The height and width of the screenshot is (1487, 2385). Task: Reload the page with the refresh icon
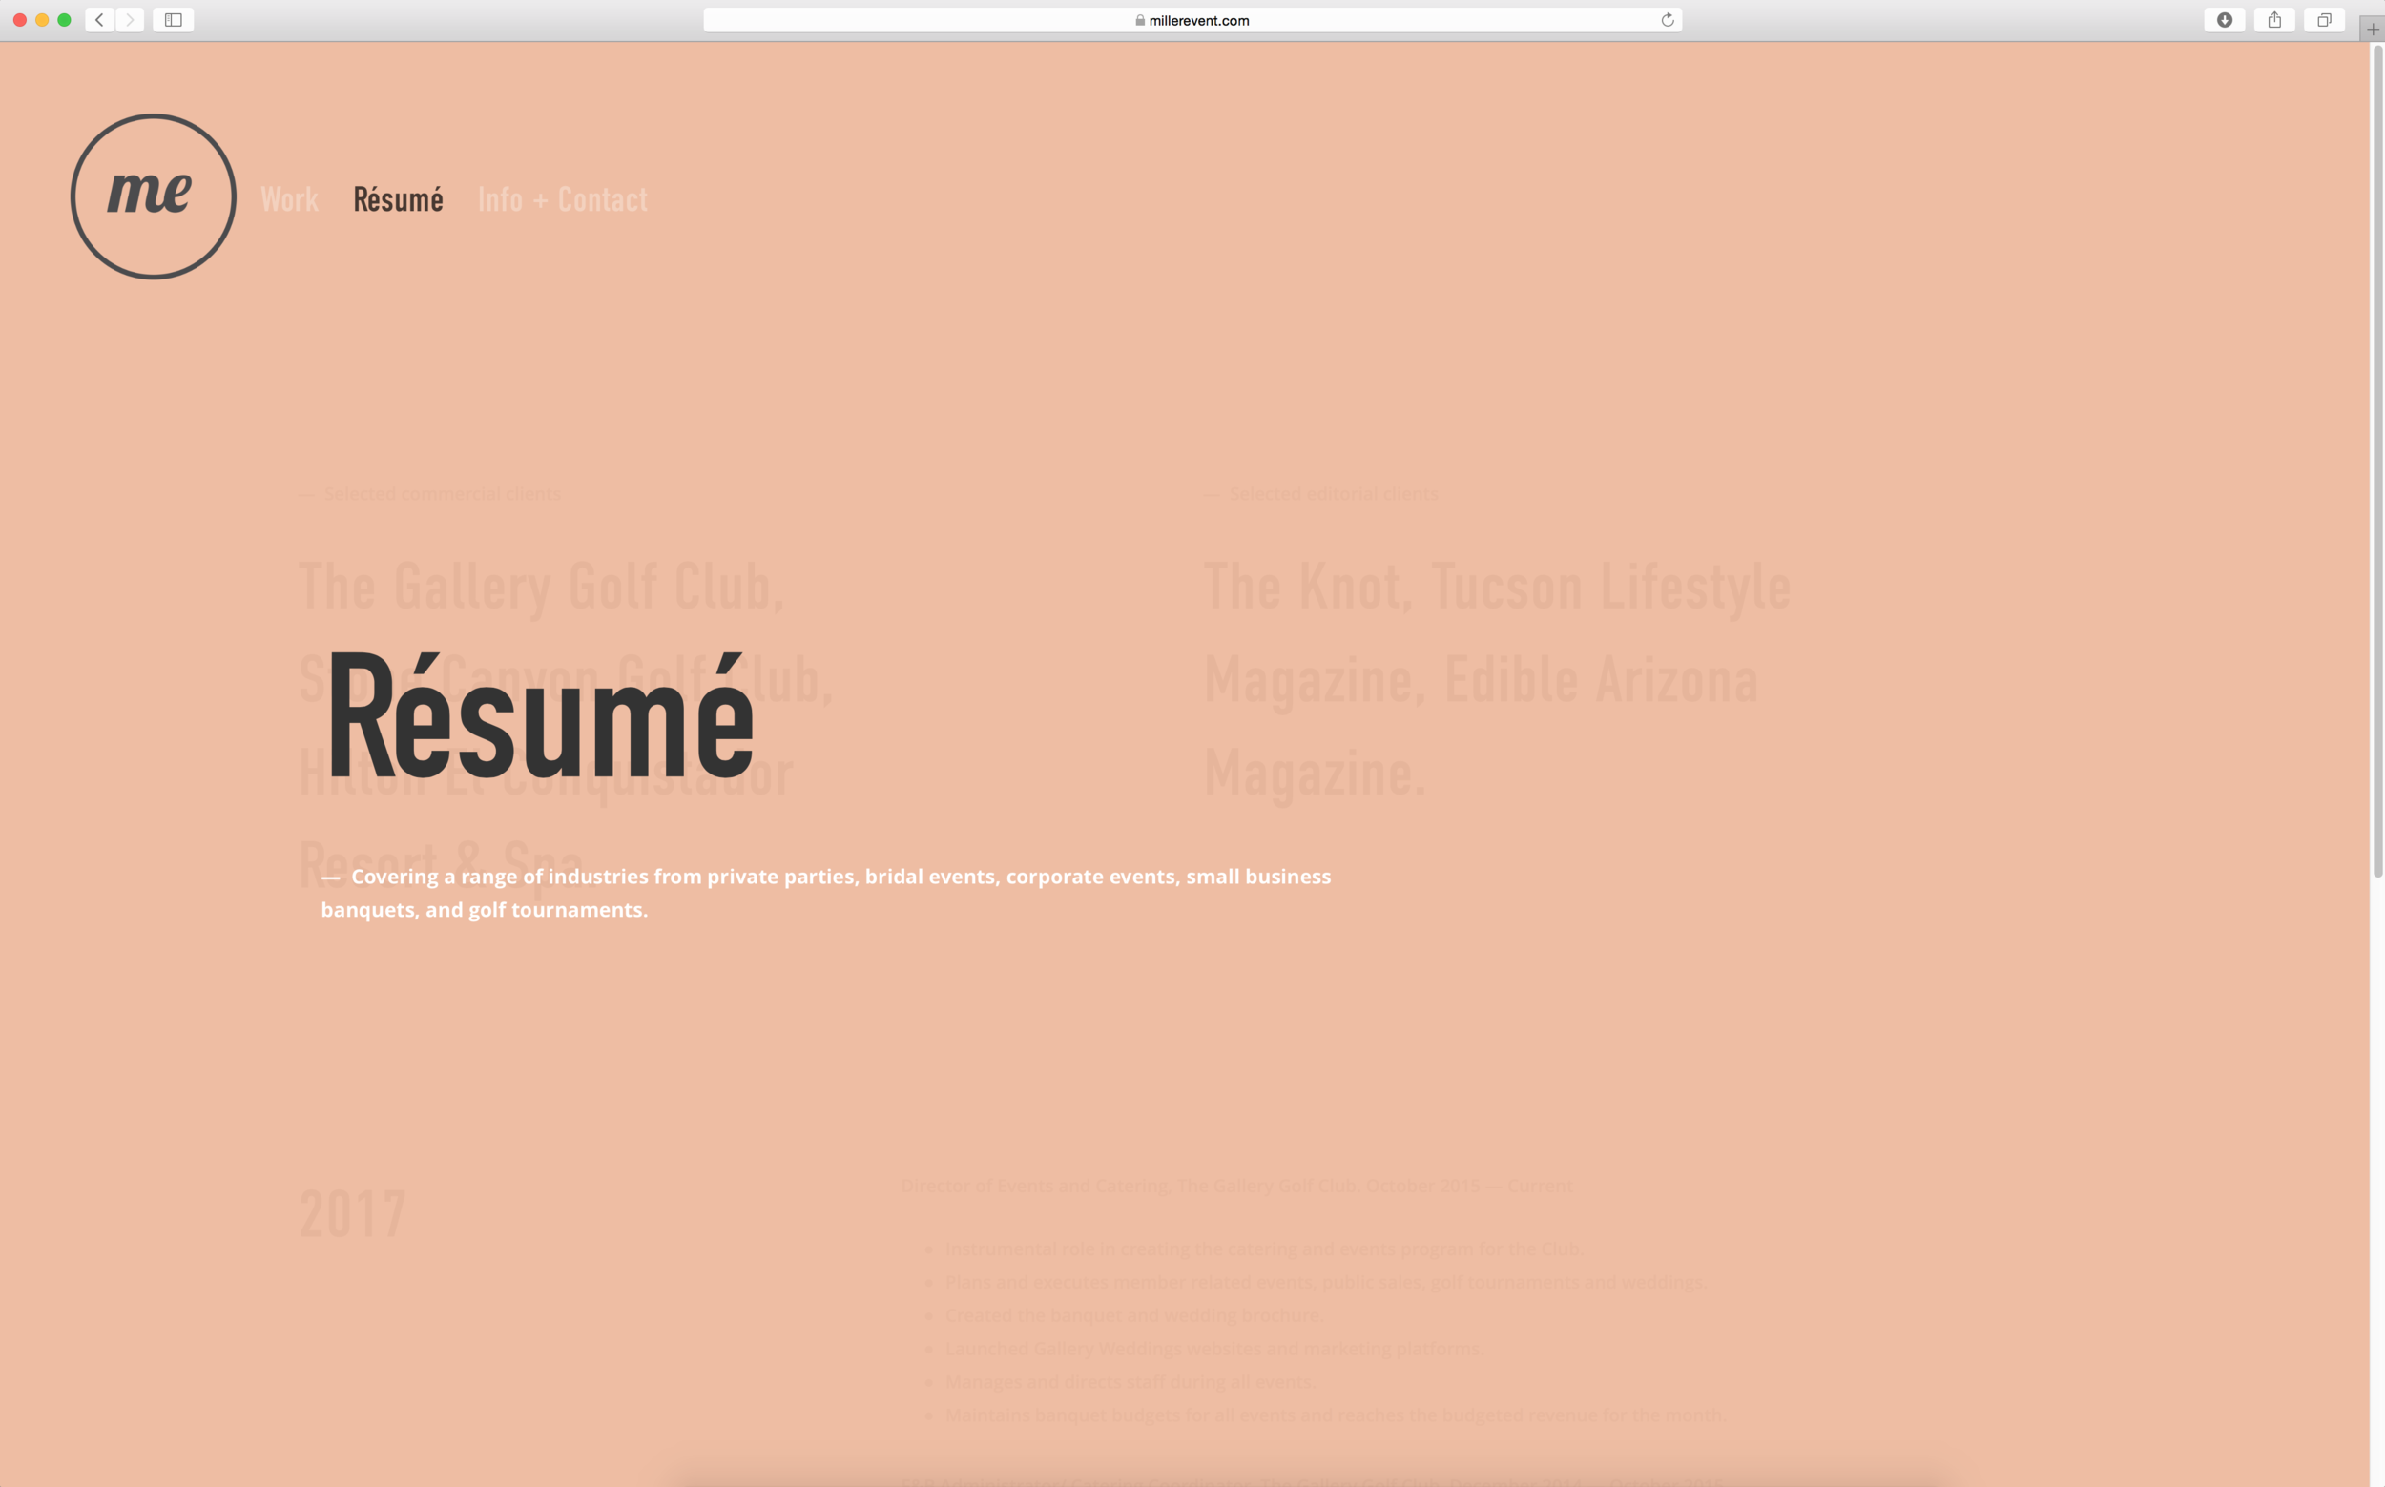1667,20
